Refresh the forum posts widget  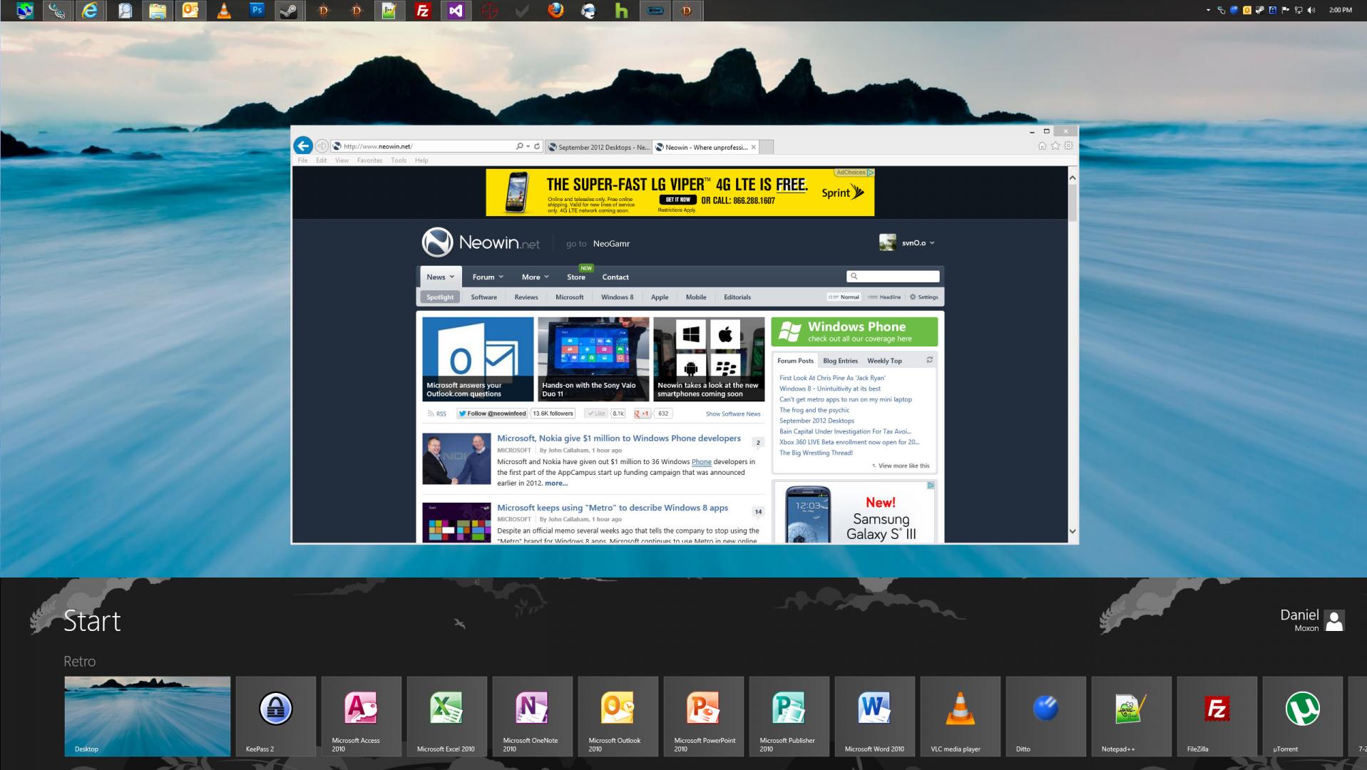click(x=929, y=360)
